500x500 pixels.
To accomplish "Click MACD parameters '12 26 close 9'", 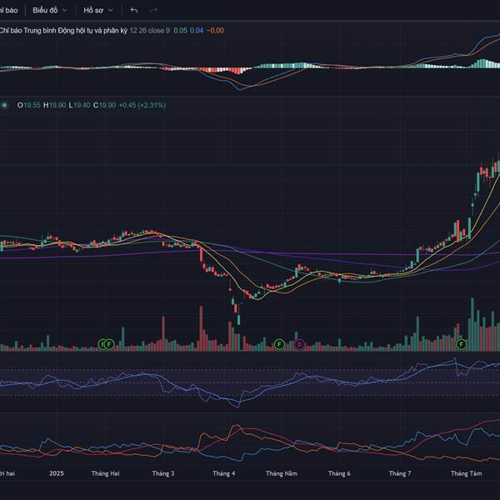I will 149,31.
